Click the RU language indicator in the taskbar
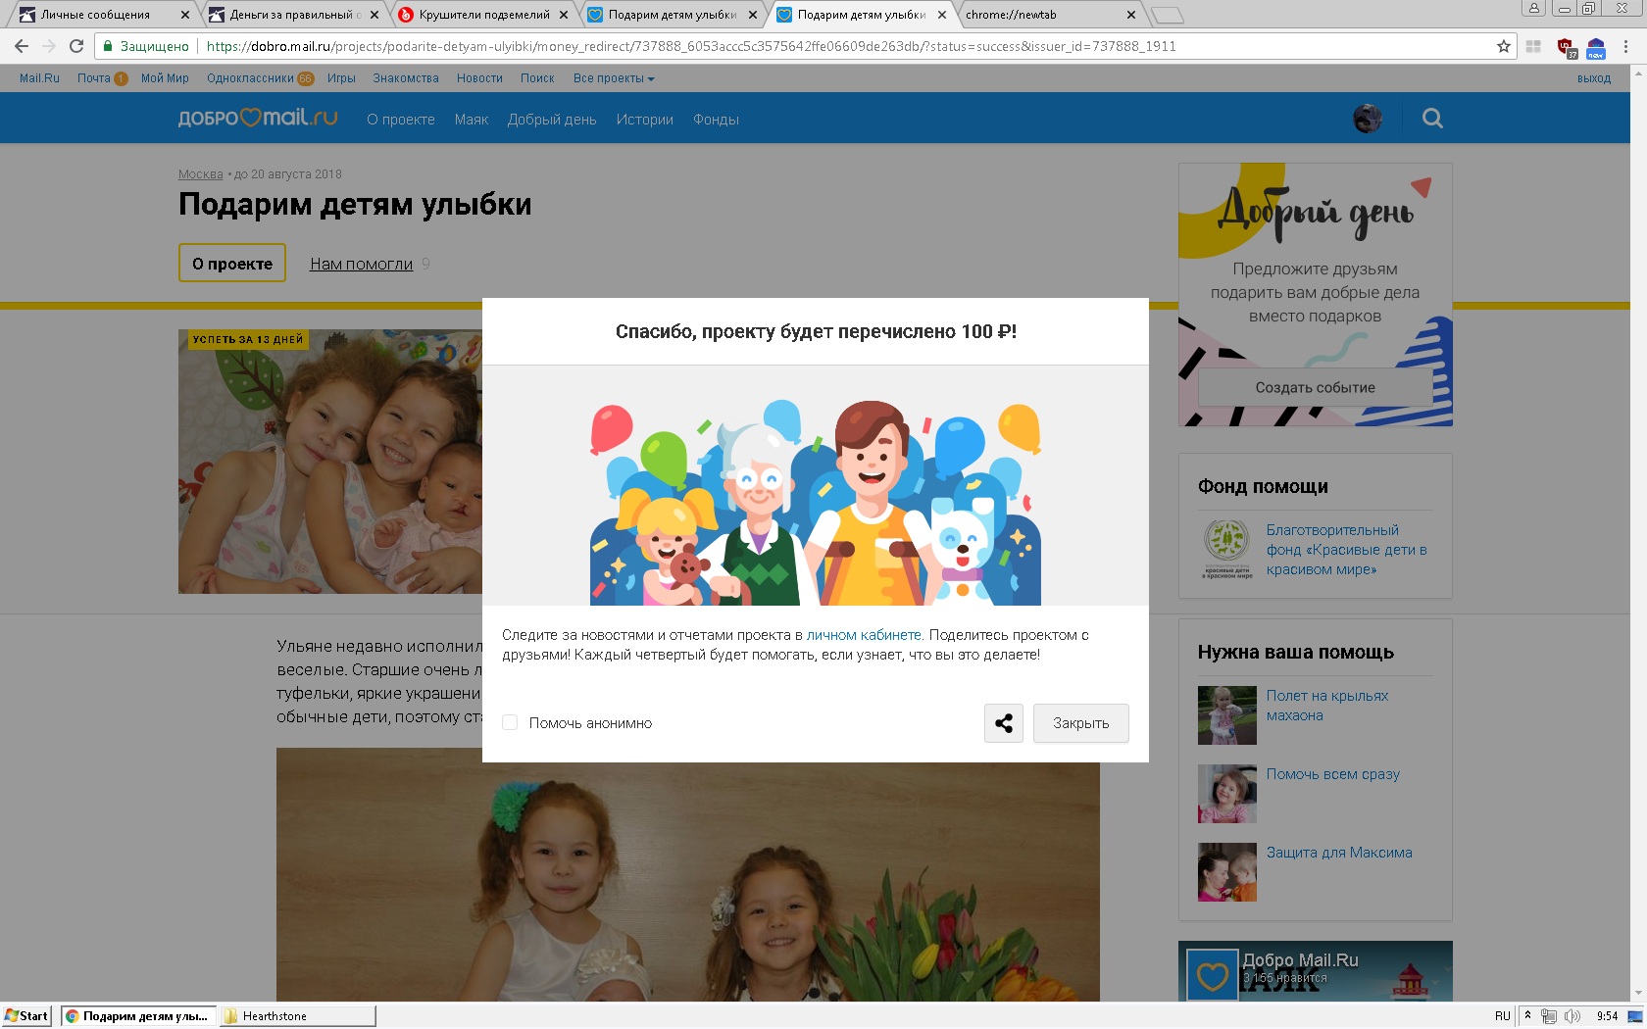 1503,1016
